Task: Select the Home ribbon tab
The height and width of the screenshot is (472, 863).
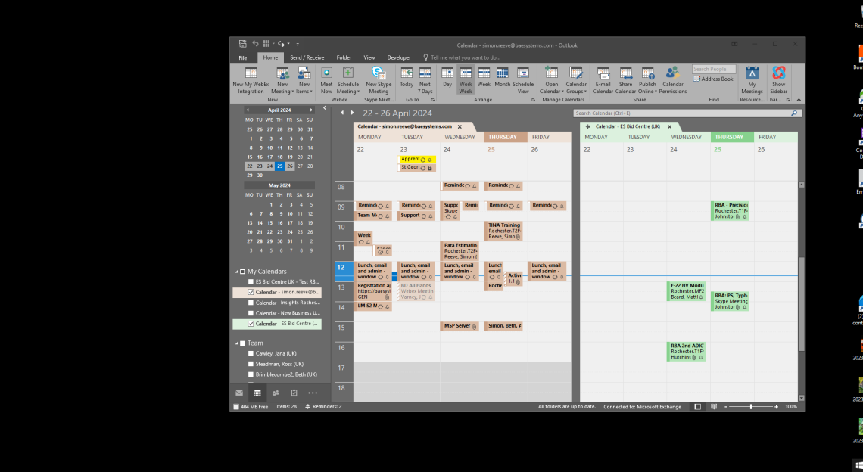Action: point(270,57)
